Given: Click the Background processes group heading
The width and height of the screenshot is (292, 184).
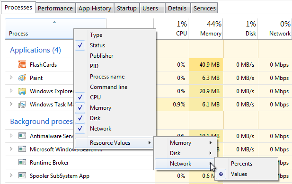Looking at the screenshot, I should 41,121.
